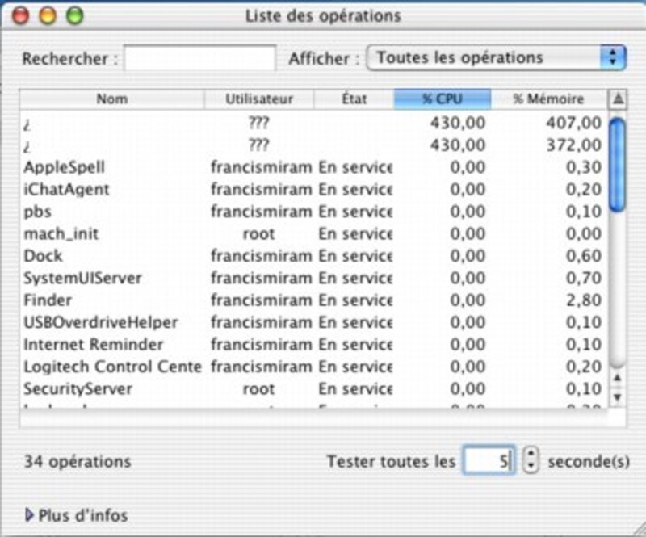Click the Rechercher search field
Viewport: 646px width, 537px height.
point(200,58)
